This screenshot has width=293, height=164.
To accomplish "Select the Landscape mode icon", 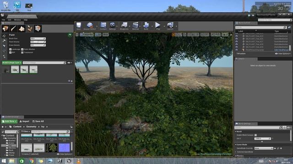I will [22, 29].
